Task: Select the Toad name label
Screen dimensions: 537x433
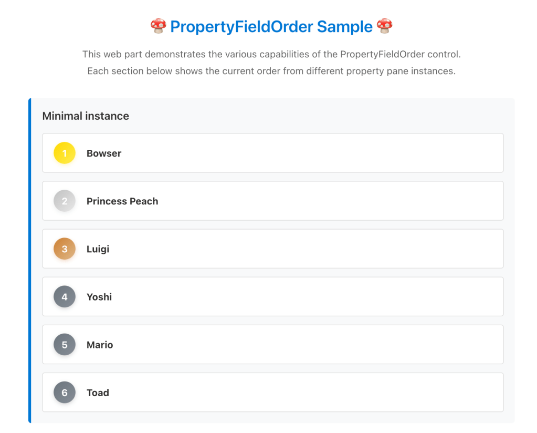Action: (x=98, y=393)
